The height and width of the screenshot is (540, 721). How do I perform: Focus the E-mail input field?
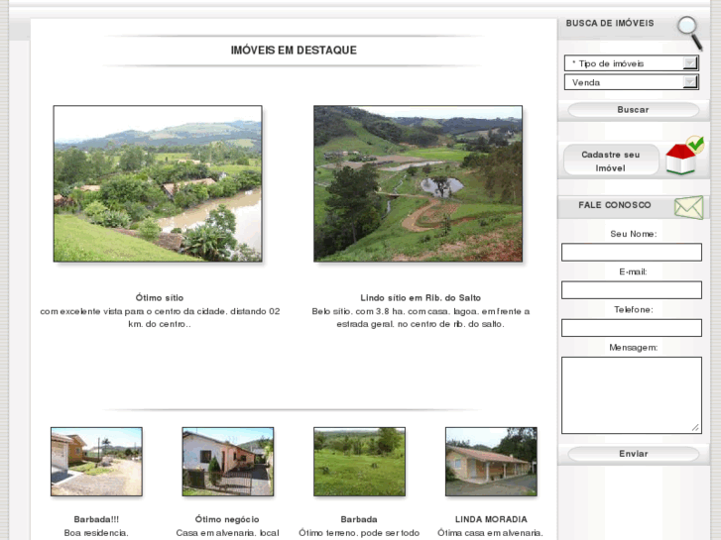[x=632, y=290]
